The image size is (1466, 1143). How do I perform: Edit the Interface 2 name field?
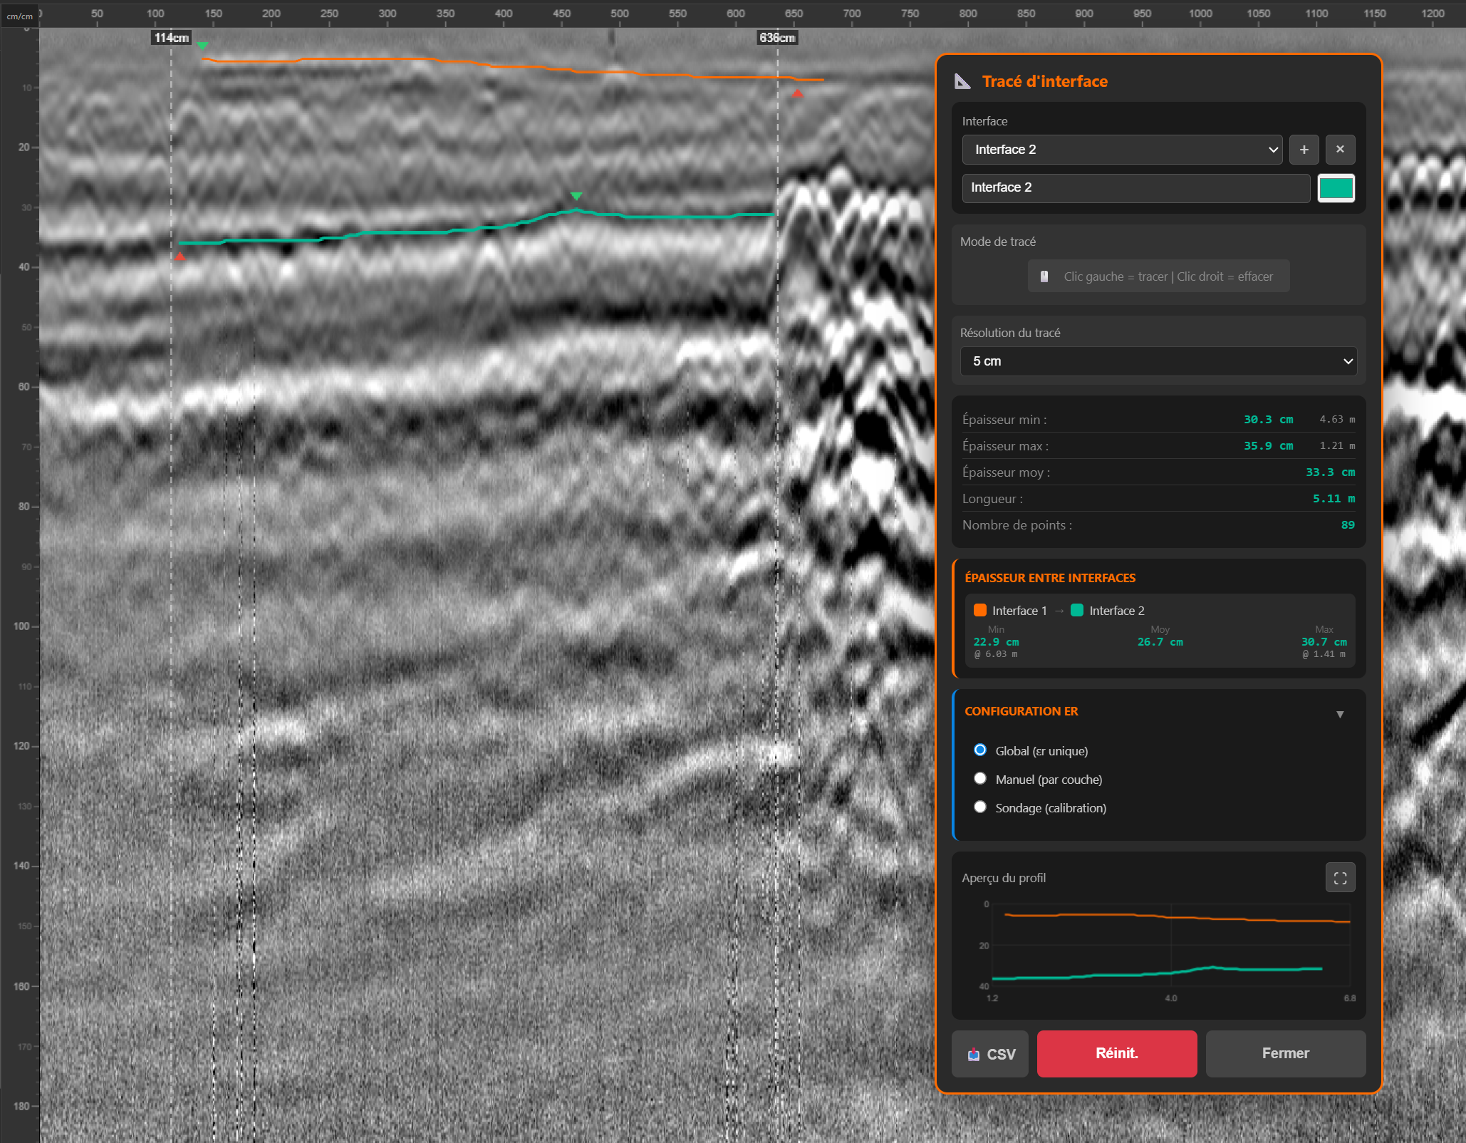[x=1135, y=187]
